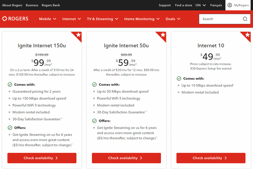Click 'Up to 50 Mbps download speed'
The width and height of the screenshot is (253, 169).
coord(123,91)
